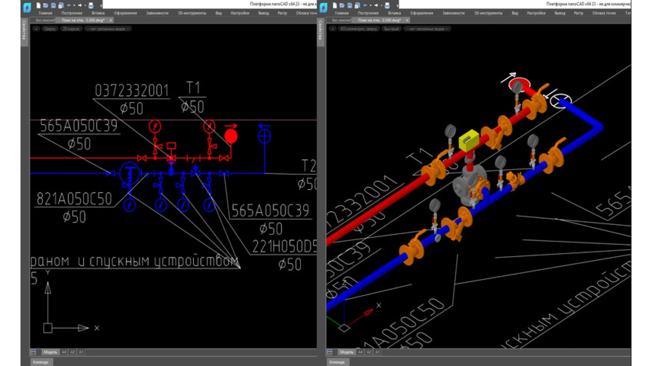Close the 'План на отм. -3.500.dwg' tab in left window
652x366 pixels.
click(x=111, y=20)
